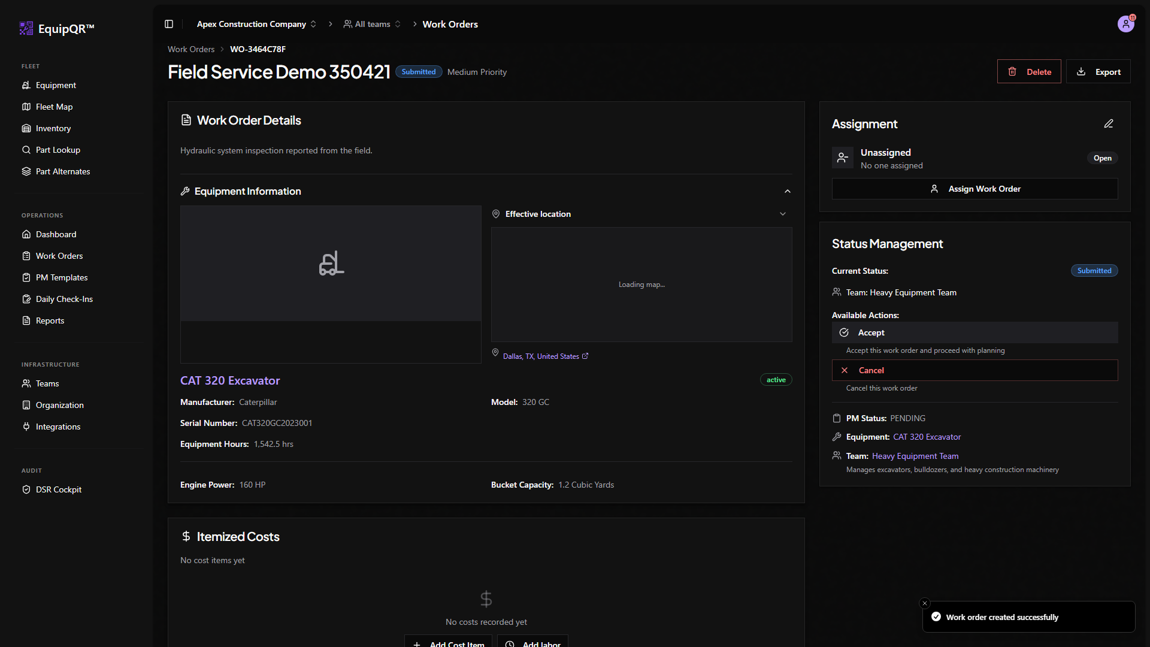Click the Work Orders header breadcrumb title
The width and height of the screenshot is (1150, 647).
coord(450,24)
